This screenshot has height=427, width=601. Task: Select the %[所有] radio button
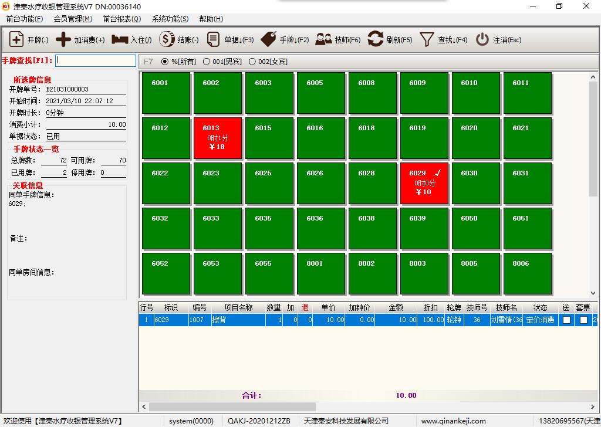coord(164,62)
